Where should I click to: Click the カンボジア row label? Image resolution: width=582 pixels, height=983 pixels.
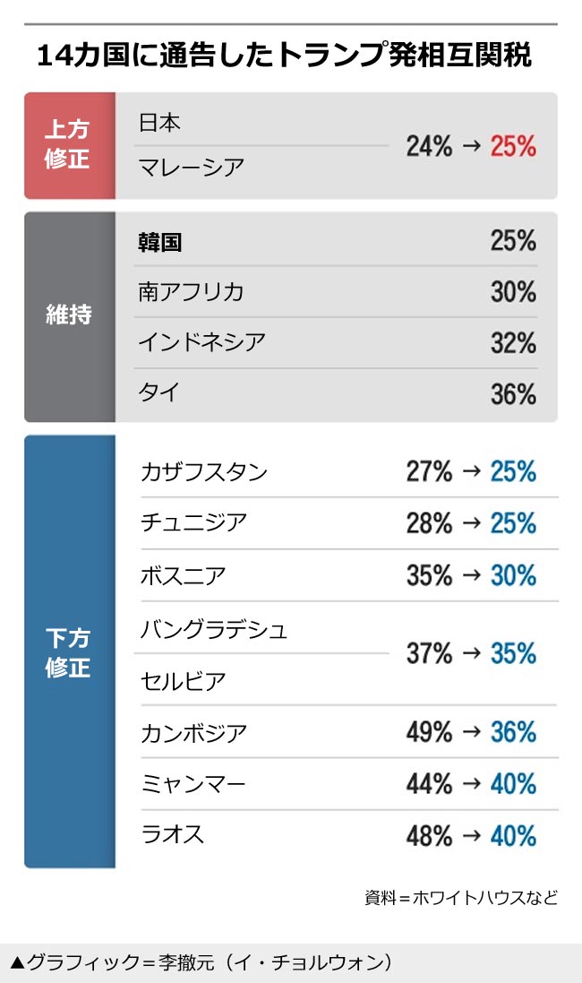point(193,733)
